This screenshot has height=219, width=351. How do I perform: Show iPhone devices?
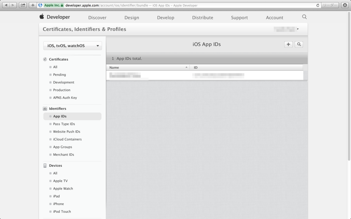58,204
